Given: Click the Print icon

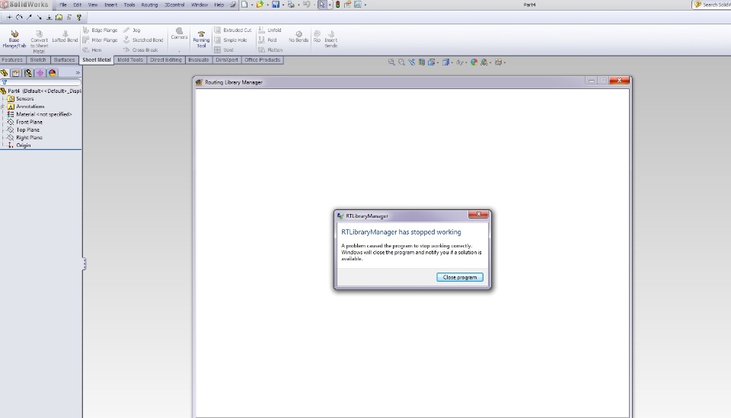Looking at the screenshot, I should pos(291,5).
